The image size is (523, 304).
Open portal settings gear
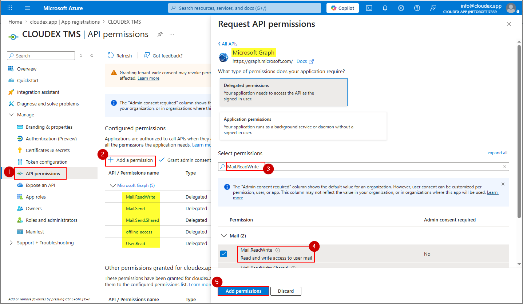[401, 8]
